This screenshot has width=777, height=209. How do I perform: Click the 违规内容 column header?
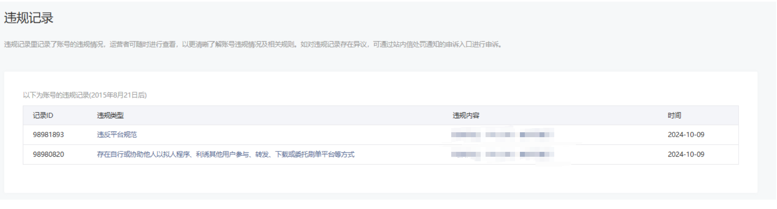pyautogui.click(x=466, y=116)
